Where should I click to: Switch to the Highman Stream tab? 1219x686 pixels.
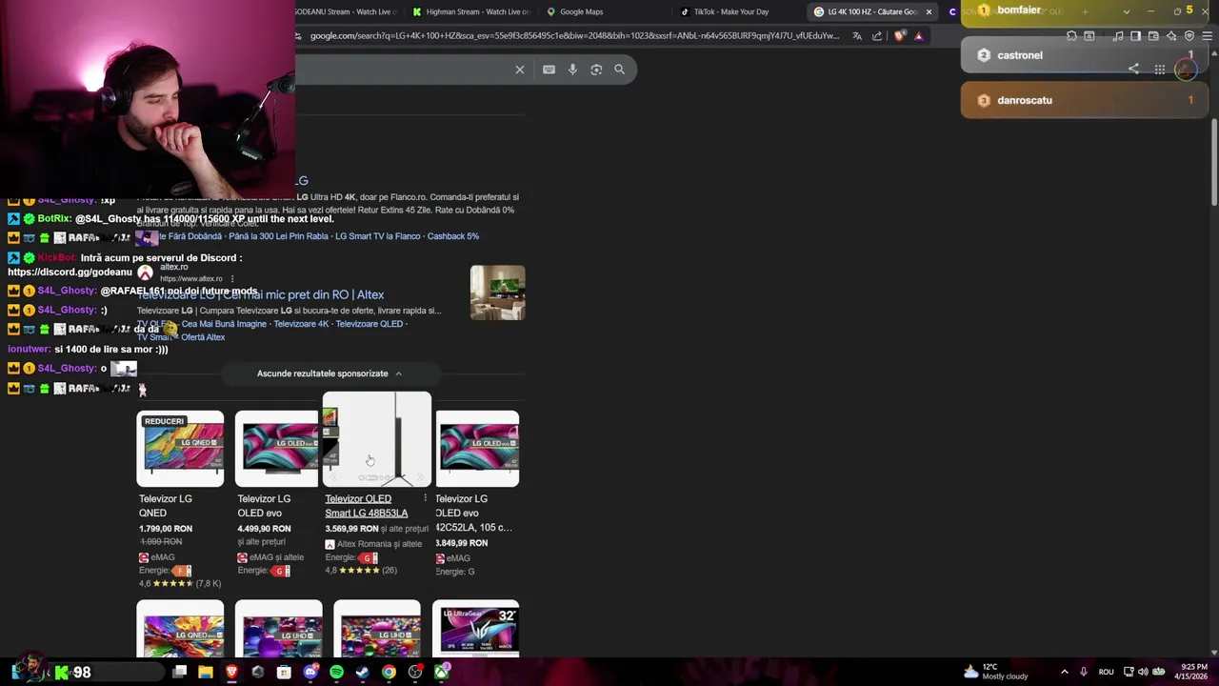pos(471,11)
